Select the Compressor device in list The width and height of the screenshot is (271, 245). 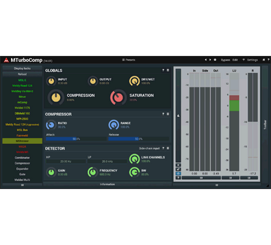(x=22, y=163)
